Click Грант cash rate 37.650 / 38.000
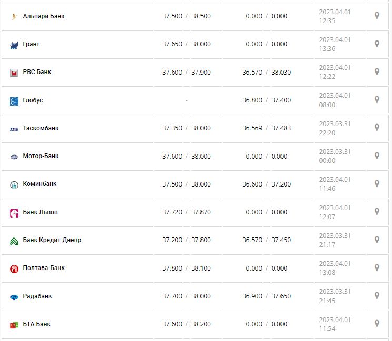This screenshot has width=392, height=341. (186, 44)
